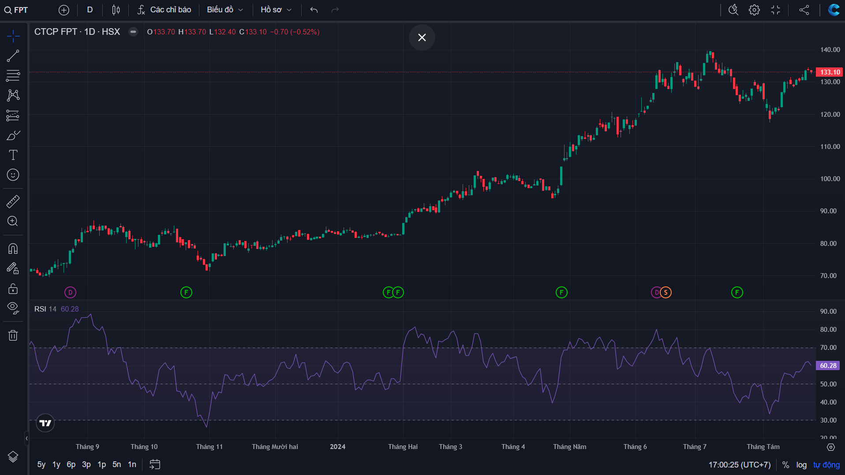
Task: Set time range to 6p
Action: 71,464
